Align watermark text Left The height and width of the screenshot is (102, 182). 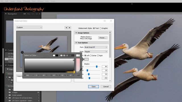click(x=85, y=56)
